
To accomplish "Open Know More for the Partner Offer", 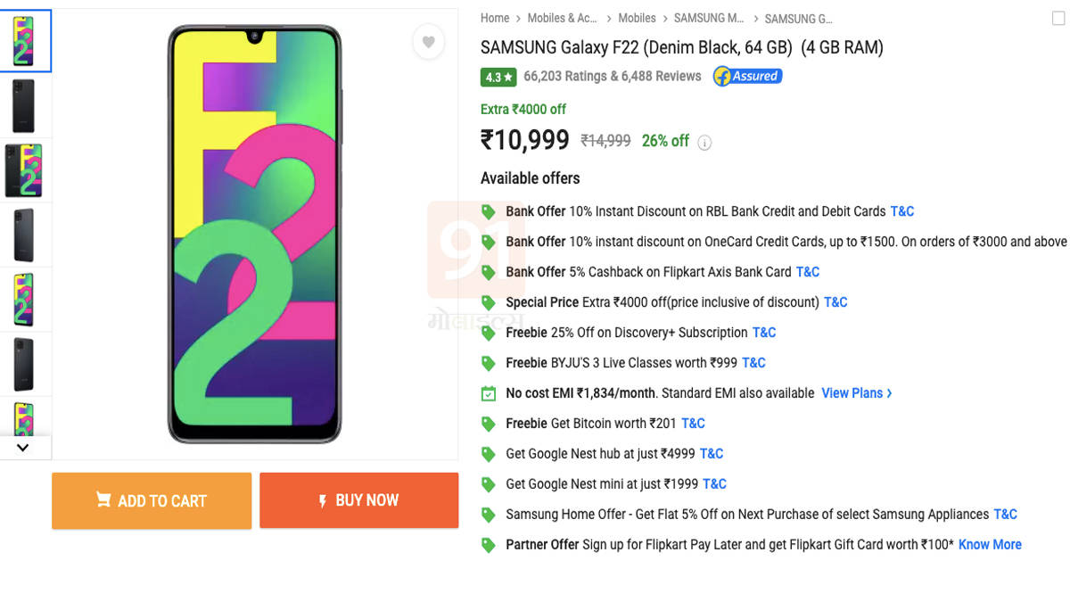I will tap(990, 545).
